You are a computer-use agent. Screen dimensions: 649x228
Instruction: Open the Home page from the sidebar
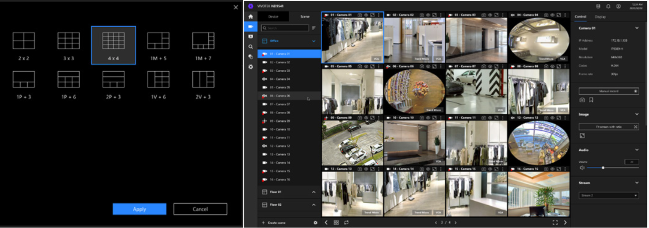tap(251, 17)
